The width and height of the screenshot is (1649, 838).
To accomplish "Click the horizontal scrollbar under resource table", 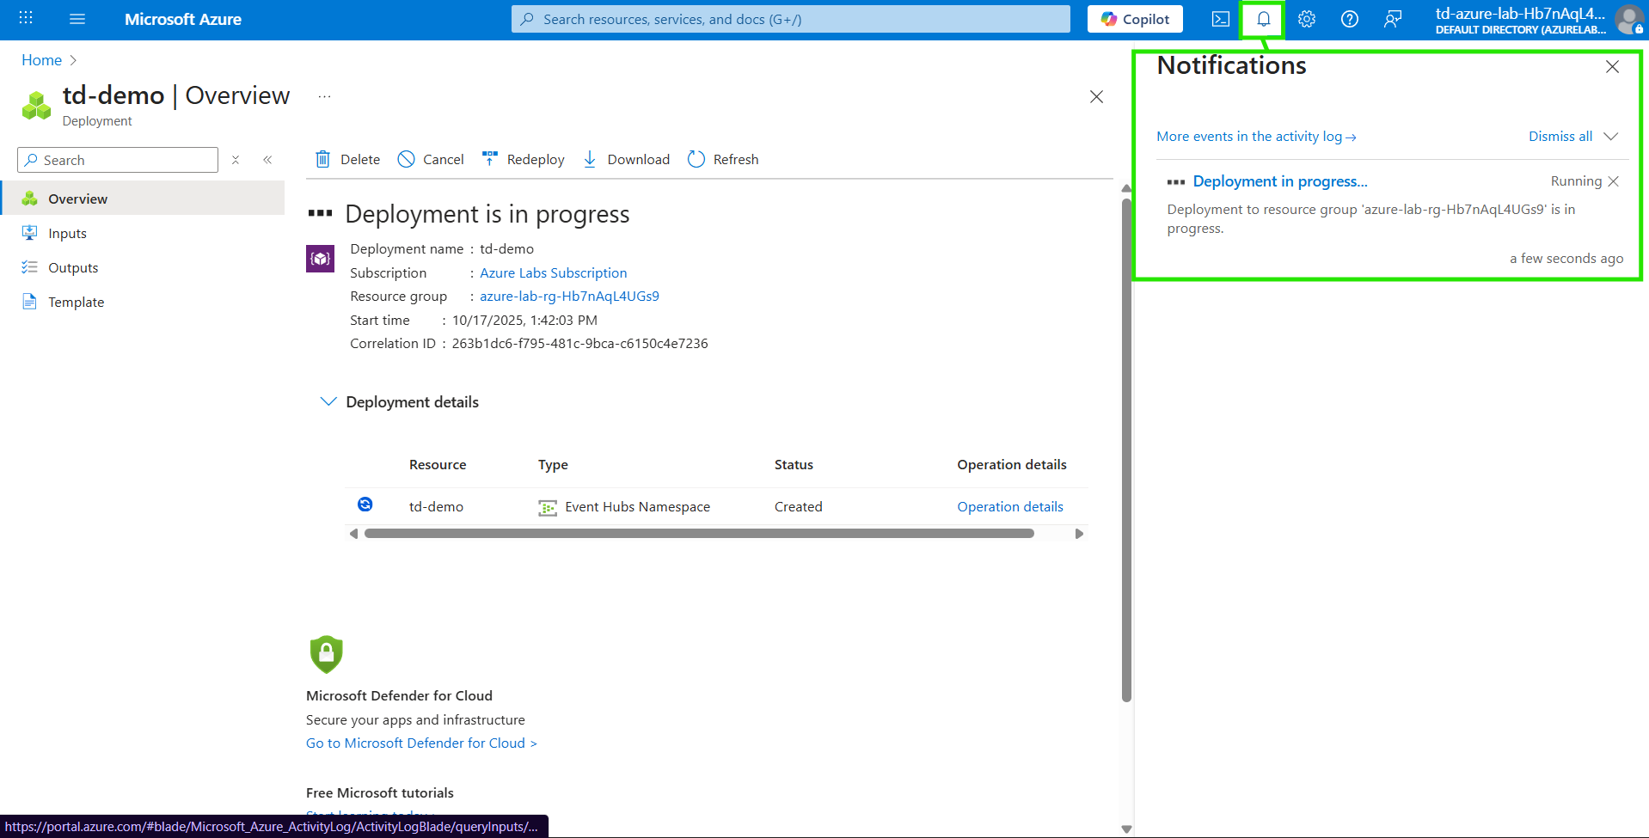I will [698, 534].
